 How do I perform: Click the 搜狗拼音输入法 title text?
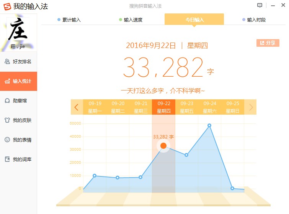click(x=145, y=6)
